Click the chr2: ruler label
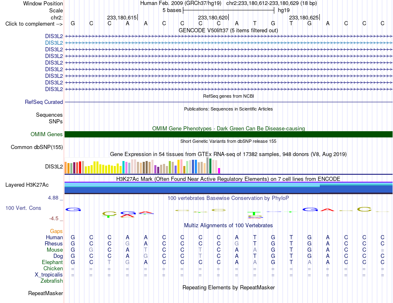This screenshot has width=393, height=303. tap(57, 17)
